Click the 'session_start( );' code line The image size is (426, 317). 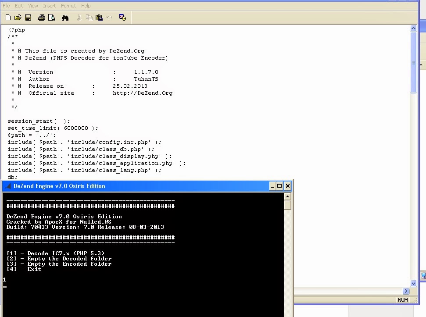pyautogui.click(x=39, y=121)
